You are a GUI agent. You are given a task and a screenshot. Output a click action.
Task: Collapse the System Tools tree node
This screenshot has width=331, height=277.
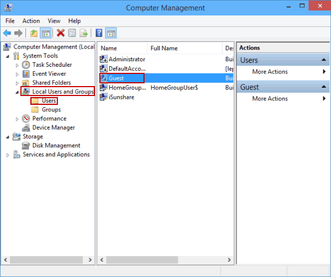8,56
